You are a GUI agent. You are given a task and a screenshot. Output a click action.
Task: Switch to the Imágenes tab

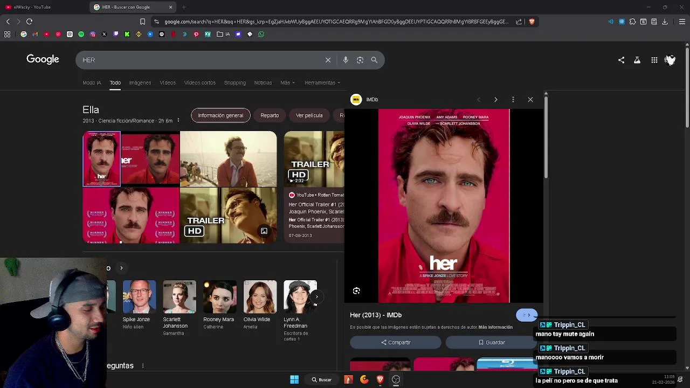(x=140, y=82)
